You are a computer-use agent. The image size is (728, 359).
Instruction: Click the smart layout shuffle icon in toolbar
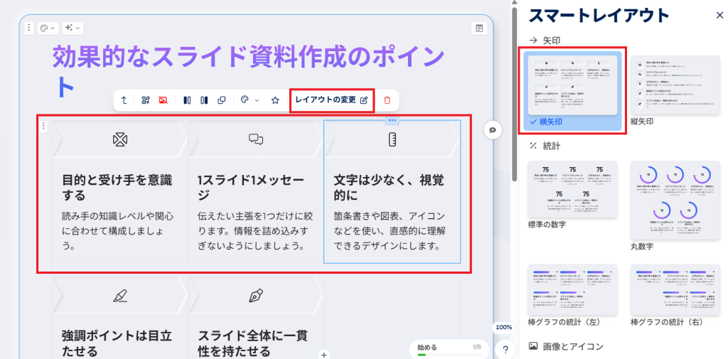(146, 100)
